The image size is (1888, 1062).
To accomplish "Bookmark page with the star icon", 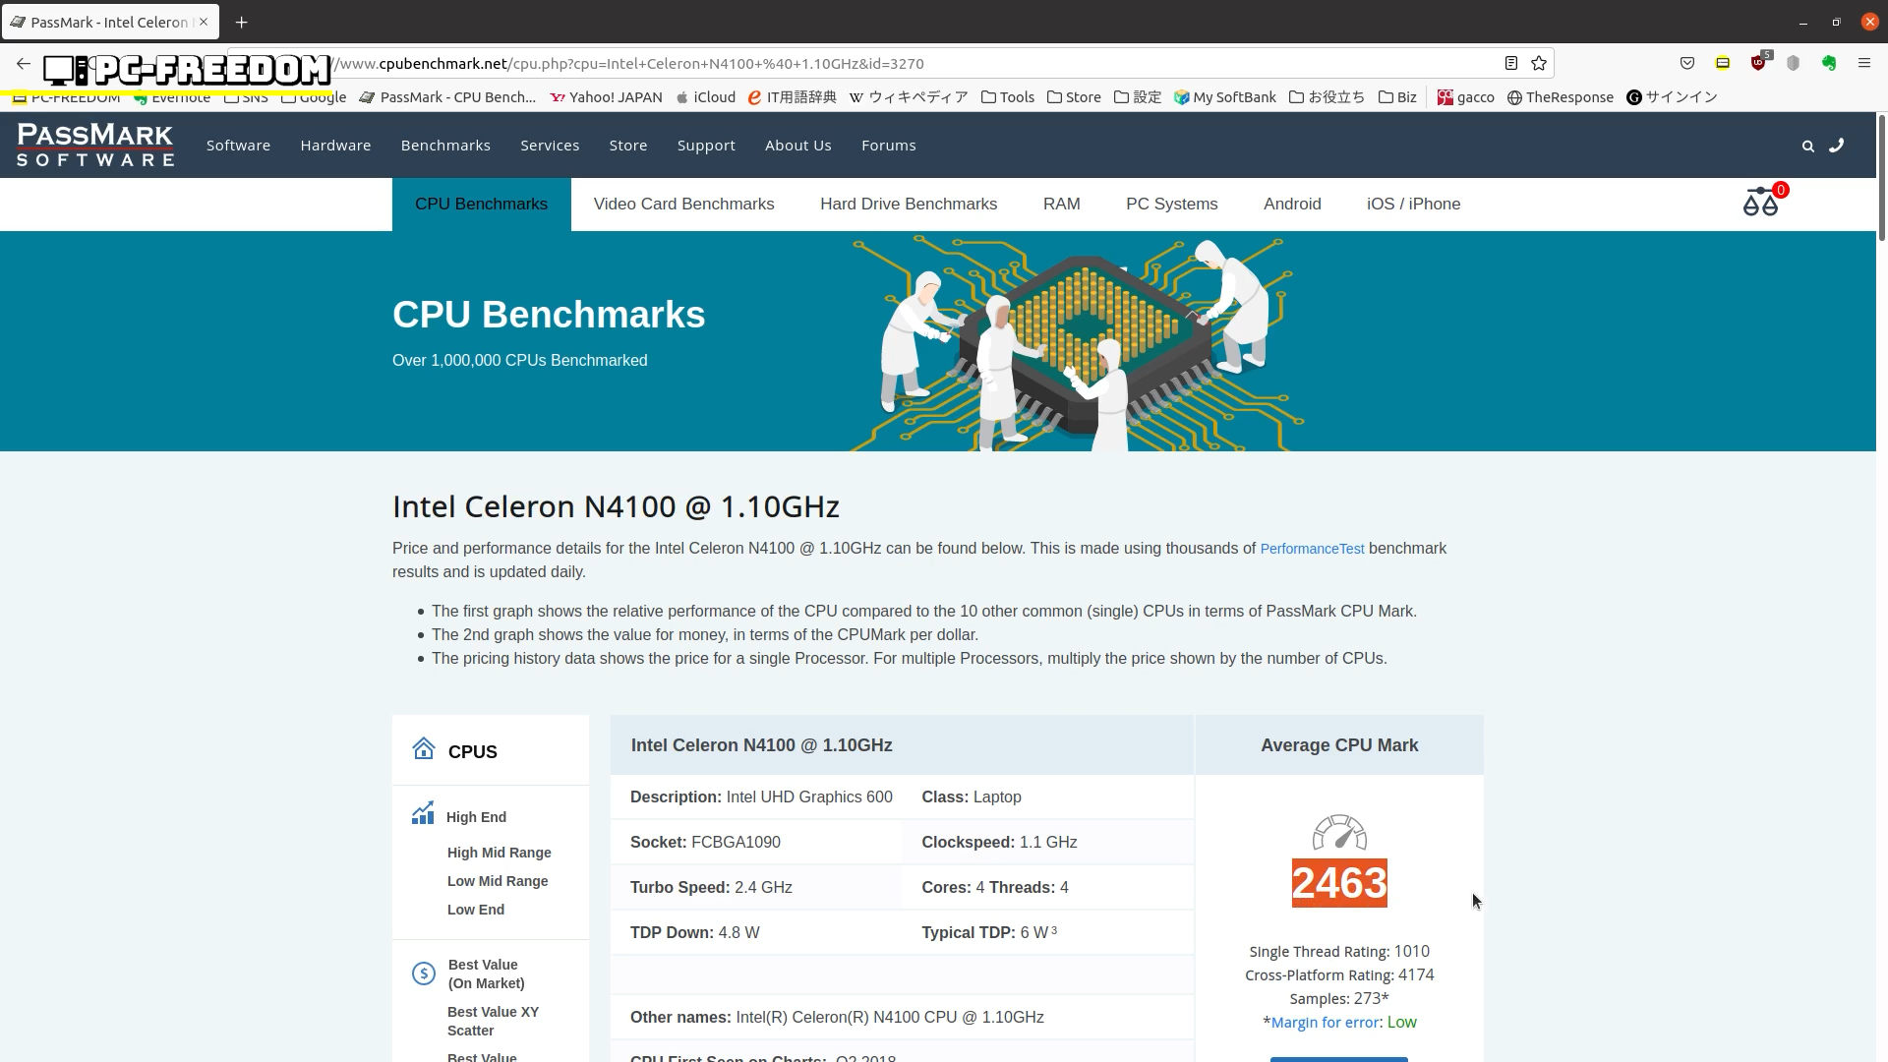I will [1539, 64].
